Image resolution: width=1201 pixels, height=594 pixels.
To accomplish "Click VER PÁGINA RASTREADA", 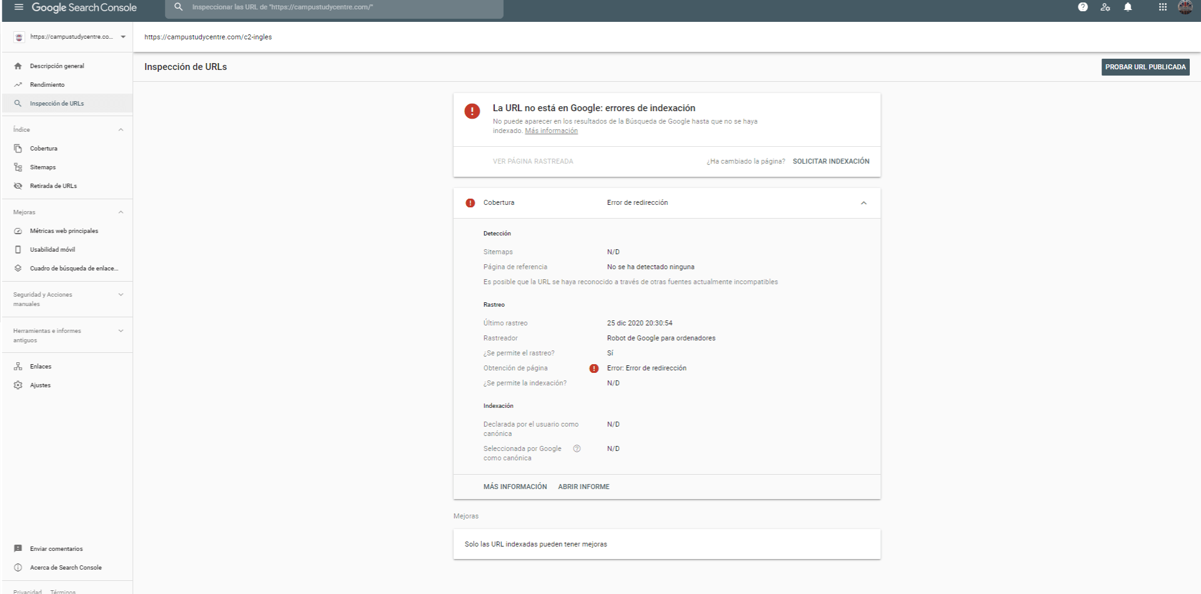I will [533, 161].
